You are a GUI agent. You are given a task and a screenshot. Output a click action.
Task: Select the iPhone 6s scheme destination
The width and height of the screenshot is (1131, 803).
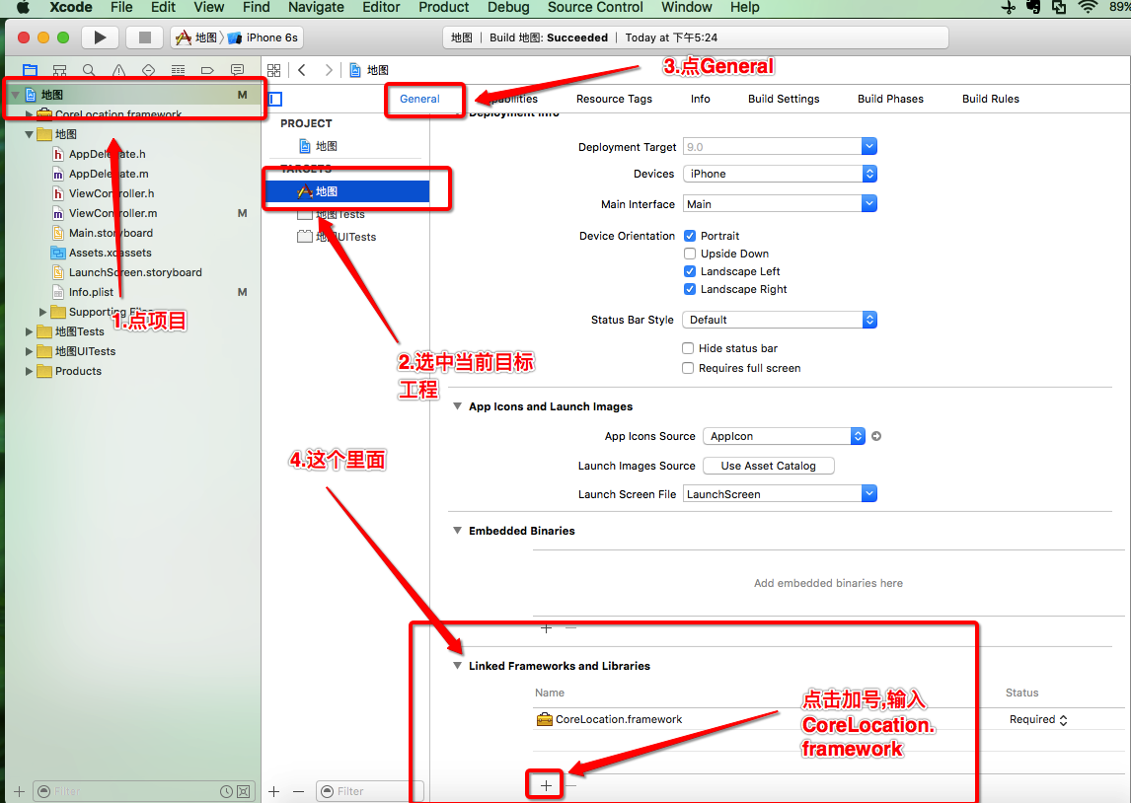[x=264, y=37]
